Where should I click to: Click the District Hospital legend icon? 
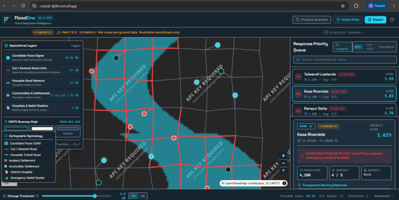(x=6, y=172)
